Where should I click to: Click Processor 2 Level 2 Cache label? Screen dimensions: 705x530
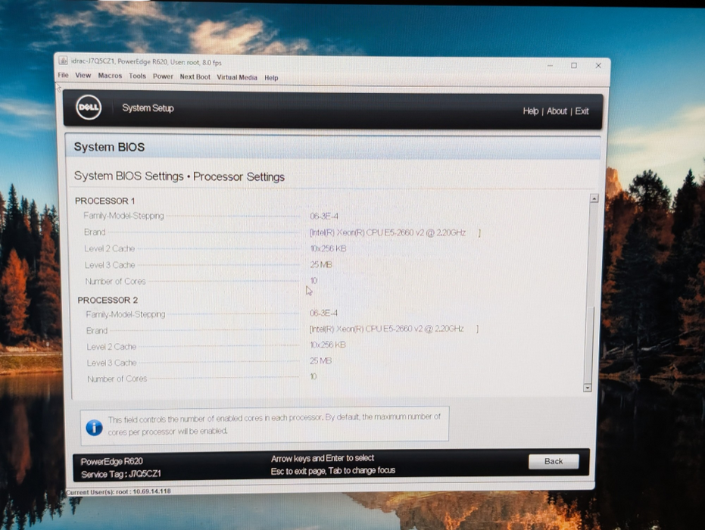111,347
